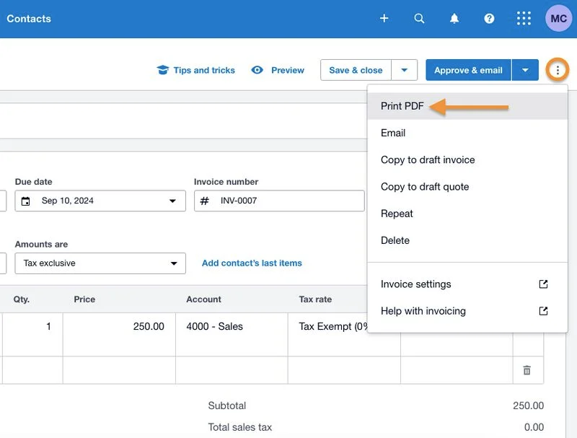The image size is (577, 438).
Task: Expand the Approve & email dropdown arrow
Action: click(x=525, y=70)
